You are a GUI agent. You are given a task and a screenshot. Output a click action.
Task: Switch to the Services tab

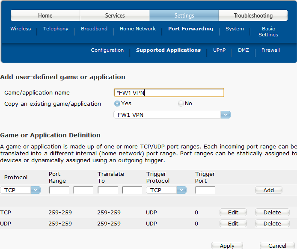(115, 16)
